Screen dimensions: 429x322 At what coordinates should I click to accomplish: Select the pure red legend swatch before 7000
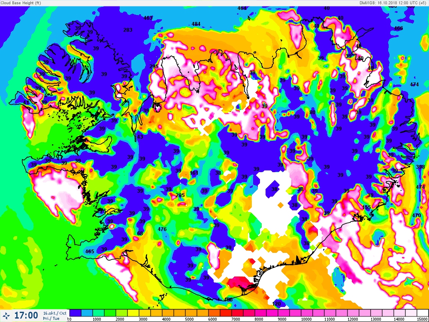226,313
